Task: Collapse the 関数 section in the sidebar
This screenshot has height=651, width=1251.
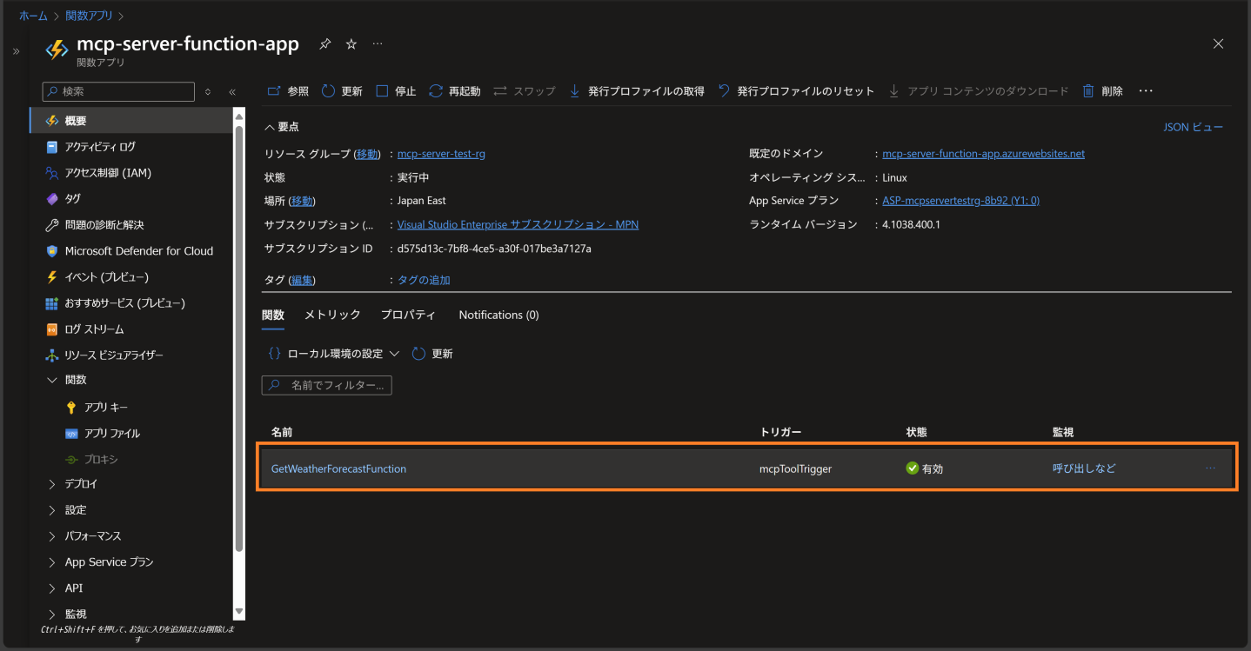Action: [52, 380]
